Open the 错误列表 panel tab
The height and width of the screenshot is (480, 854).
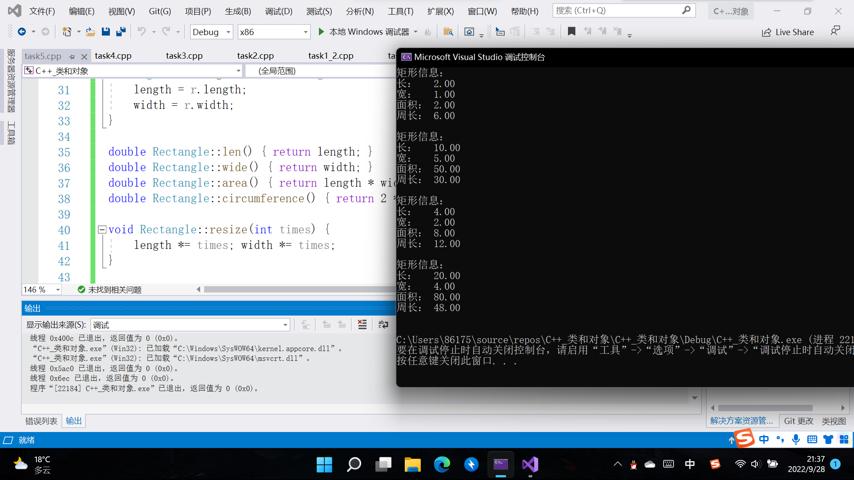pos(41,421)
